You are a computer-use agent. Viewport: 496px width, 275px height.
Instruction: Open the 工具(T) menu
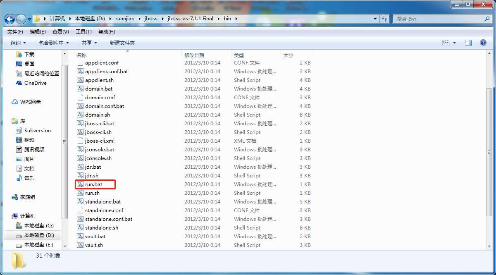[83, 32]
